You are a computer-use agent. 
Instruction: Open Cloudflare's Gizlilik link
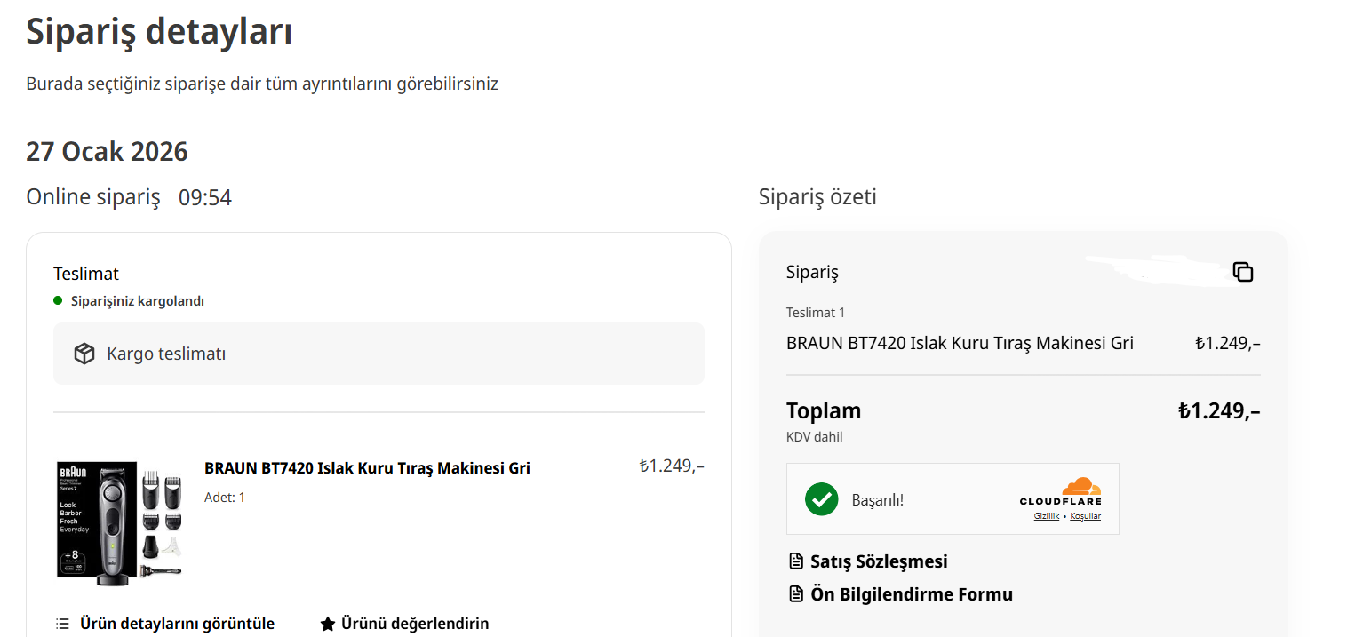pyautogui.click(x=1046, y=516)
